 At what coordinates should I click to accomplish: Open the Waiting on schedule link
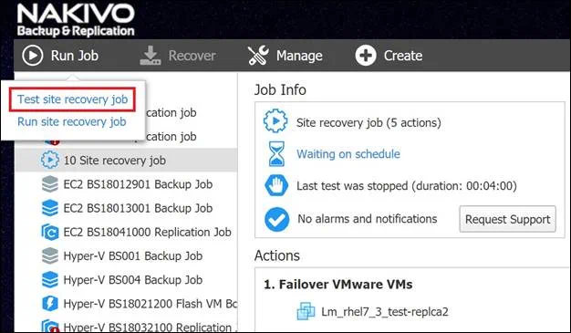(348, 154)
